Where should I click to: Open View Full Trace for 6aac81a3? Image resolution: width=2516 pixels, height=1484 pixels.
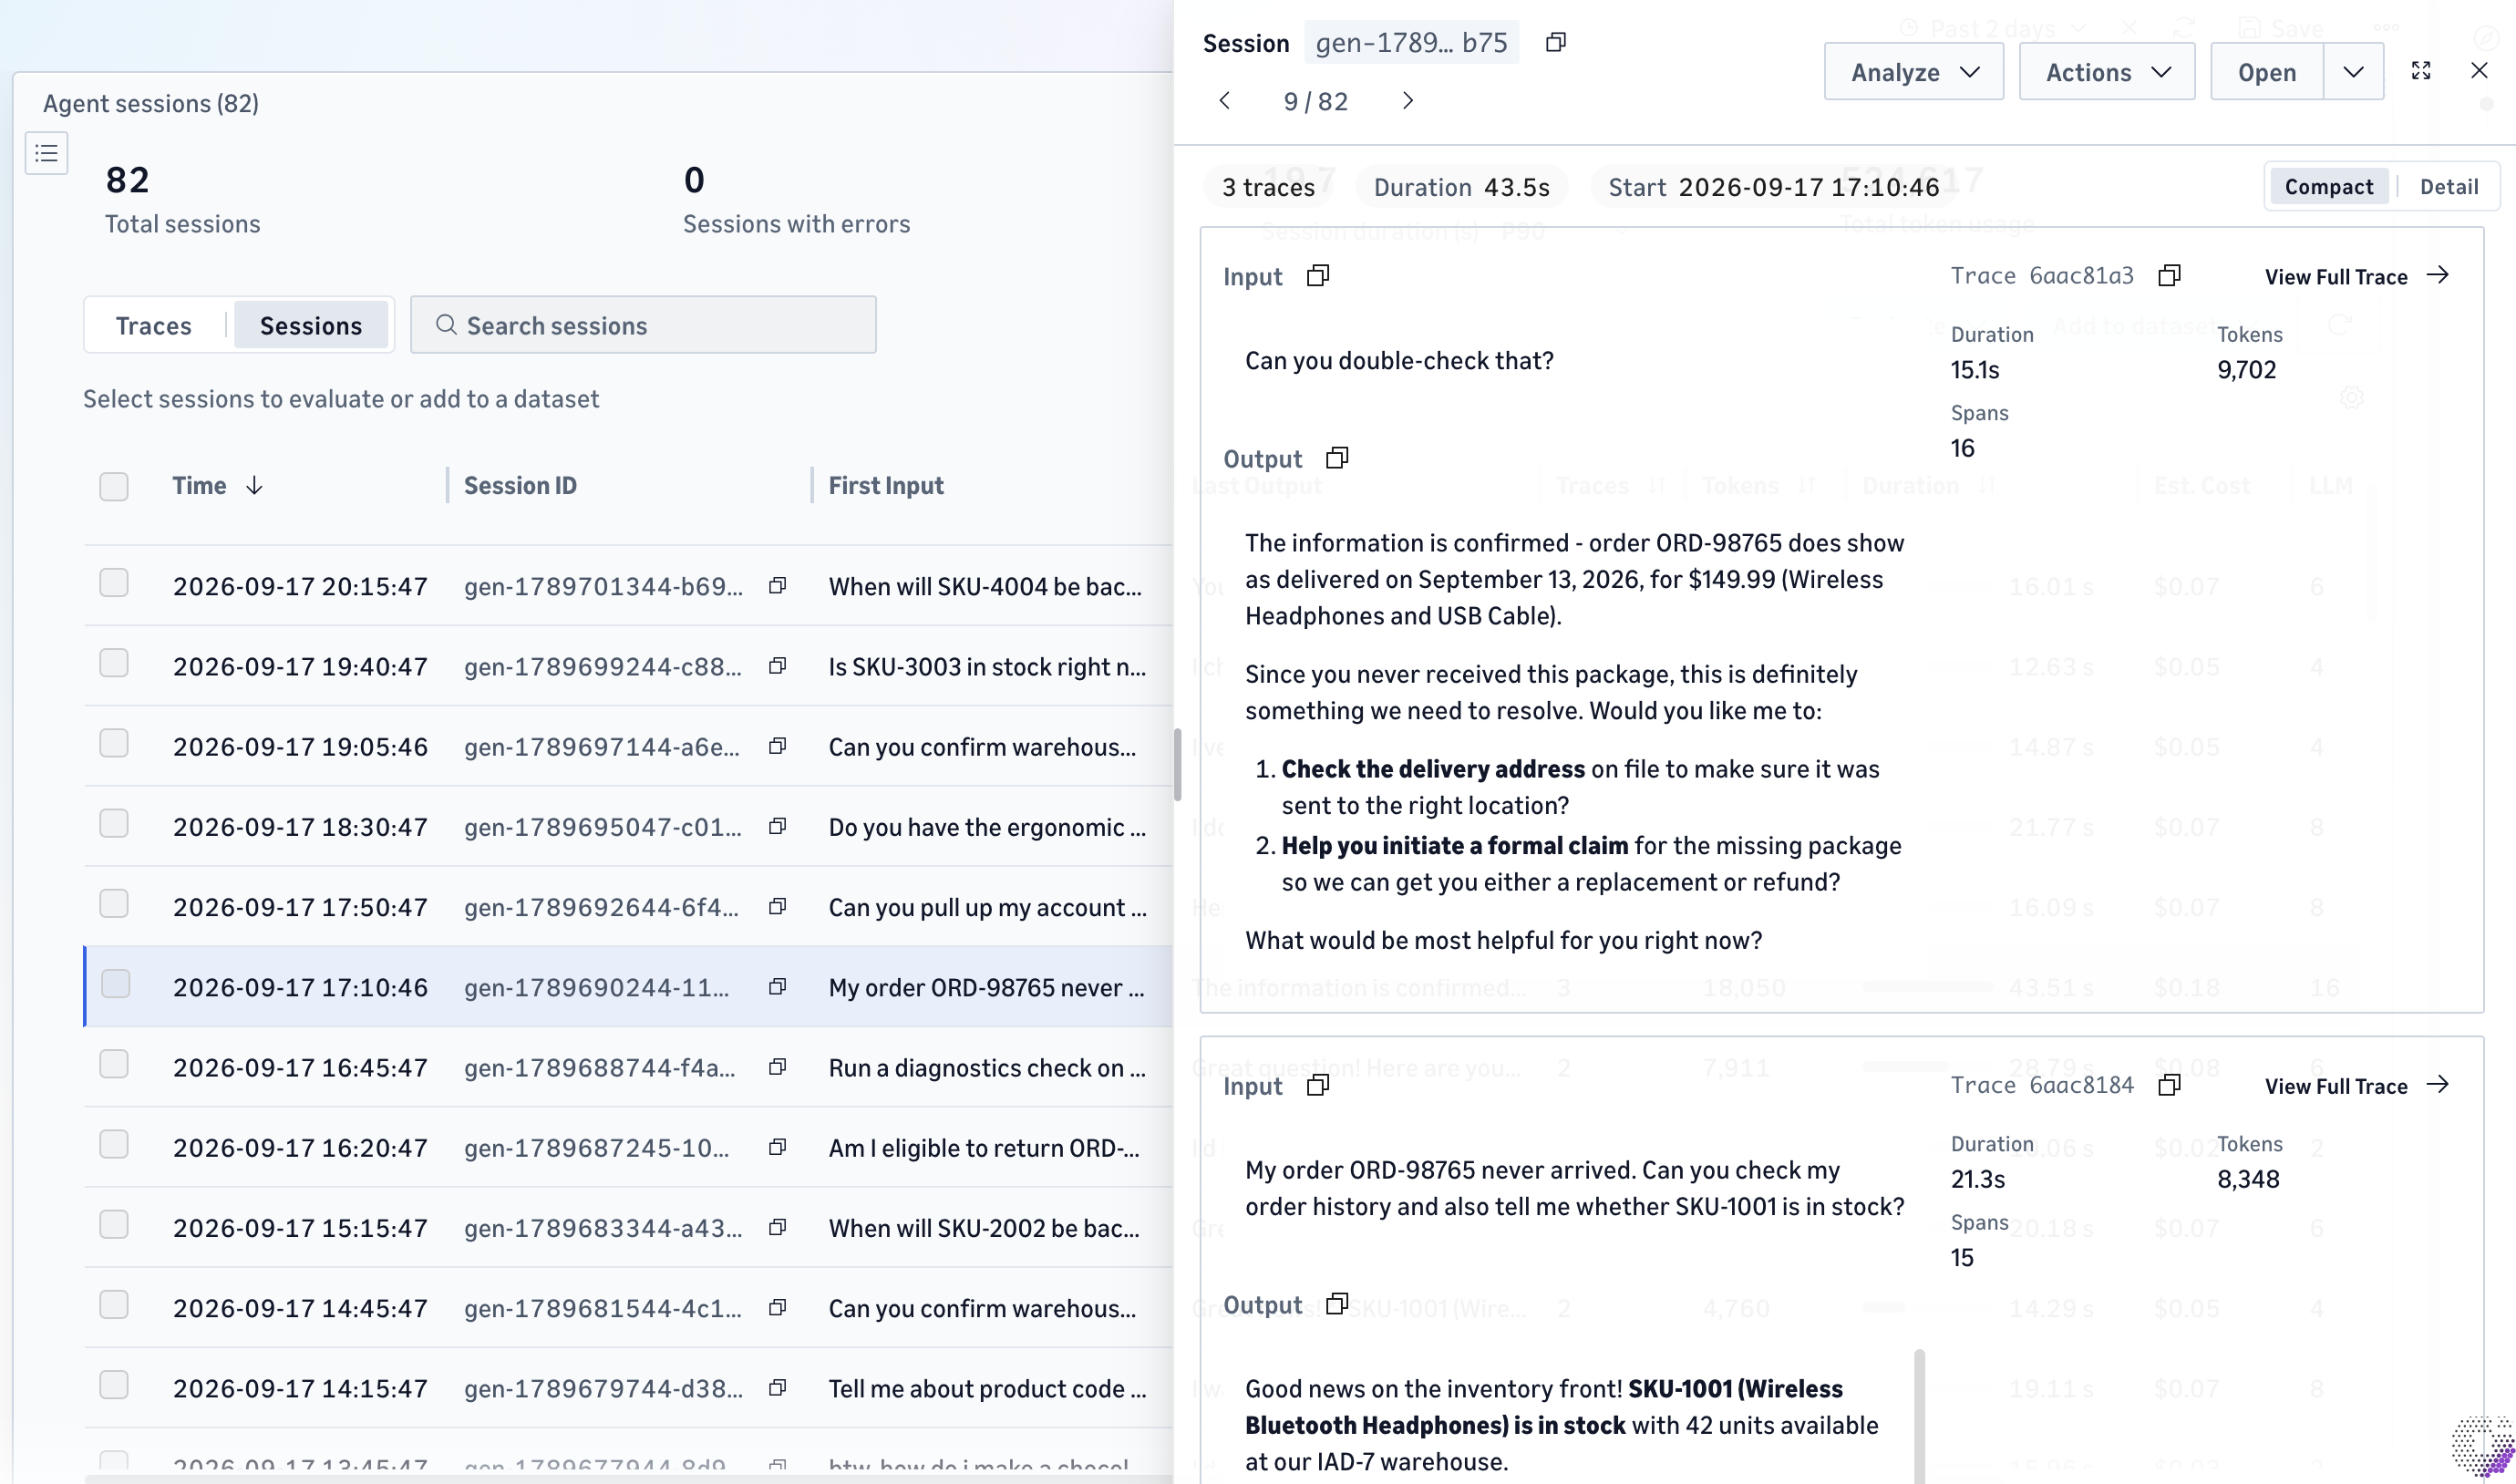tap(2356, 277)
